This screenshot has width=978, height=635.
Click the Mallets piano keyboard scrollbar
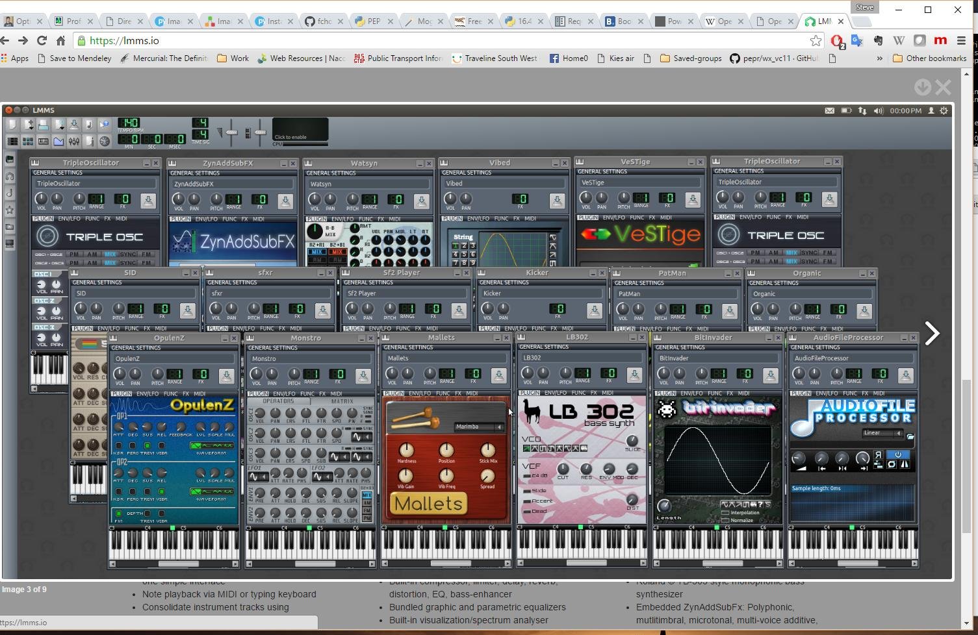pos(446,564)
